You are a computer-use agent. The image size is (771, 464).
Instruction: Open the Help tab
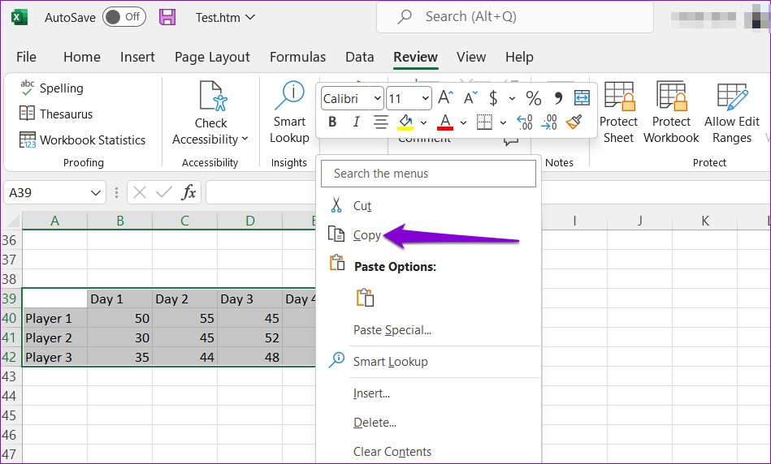tap(519, 57)
